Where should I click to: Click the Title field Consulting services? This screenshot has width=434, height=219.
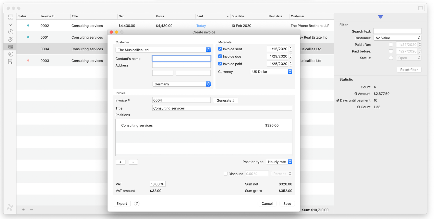click(222, 108)
